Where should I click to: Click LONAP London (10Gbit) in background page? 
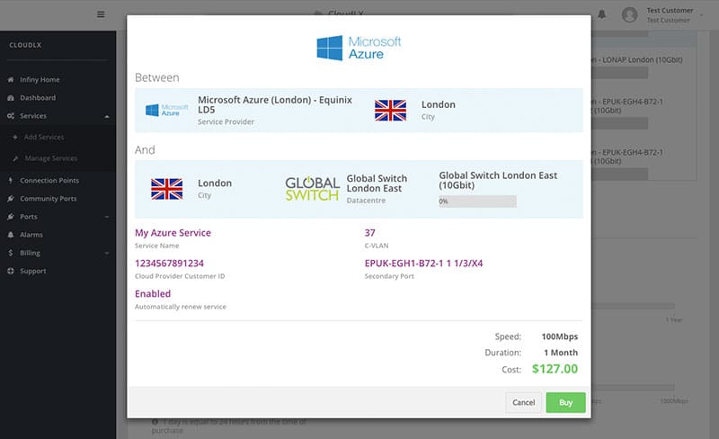tap(642, 59)
